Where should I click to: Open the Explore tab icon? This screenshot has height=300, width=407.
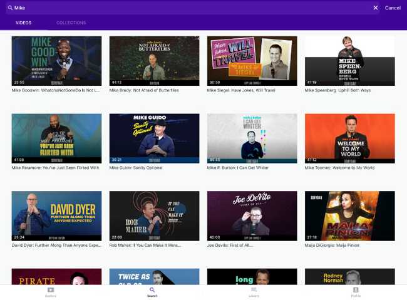(51, 290)
